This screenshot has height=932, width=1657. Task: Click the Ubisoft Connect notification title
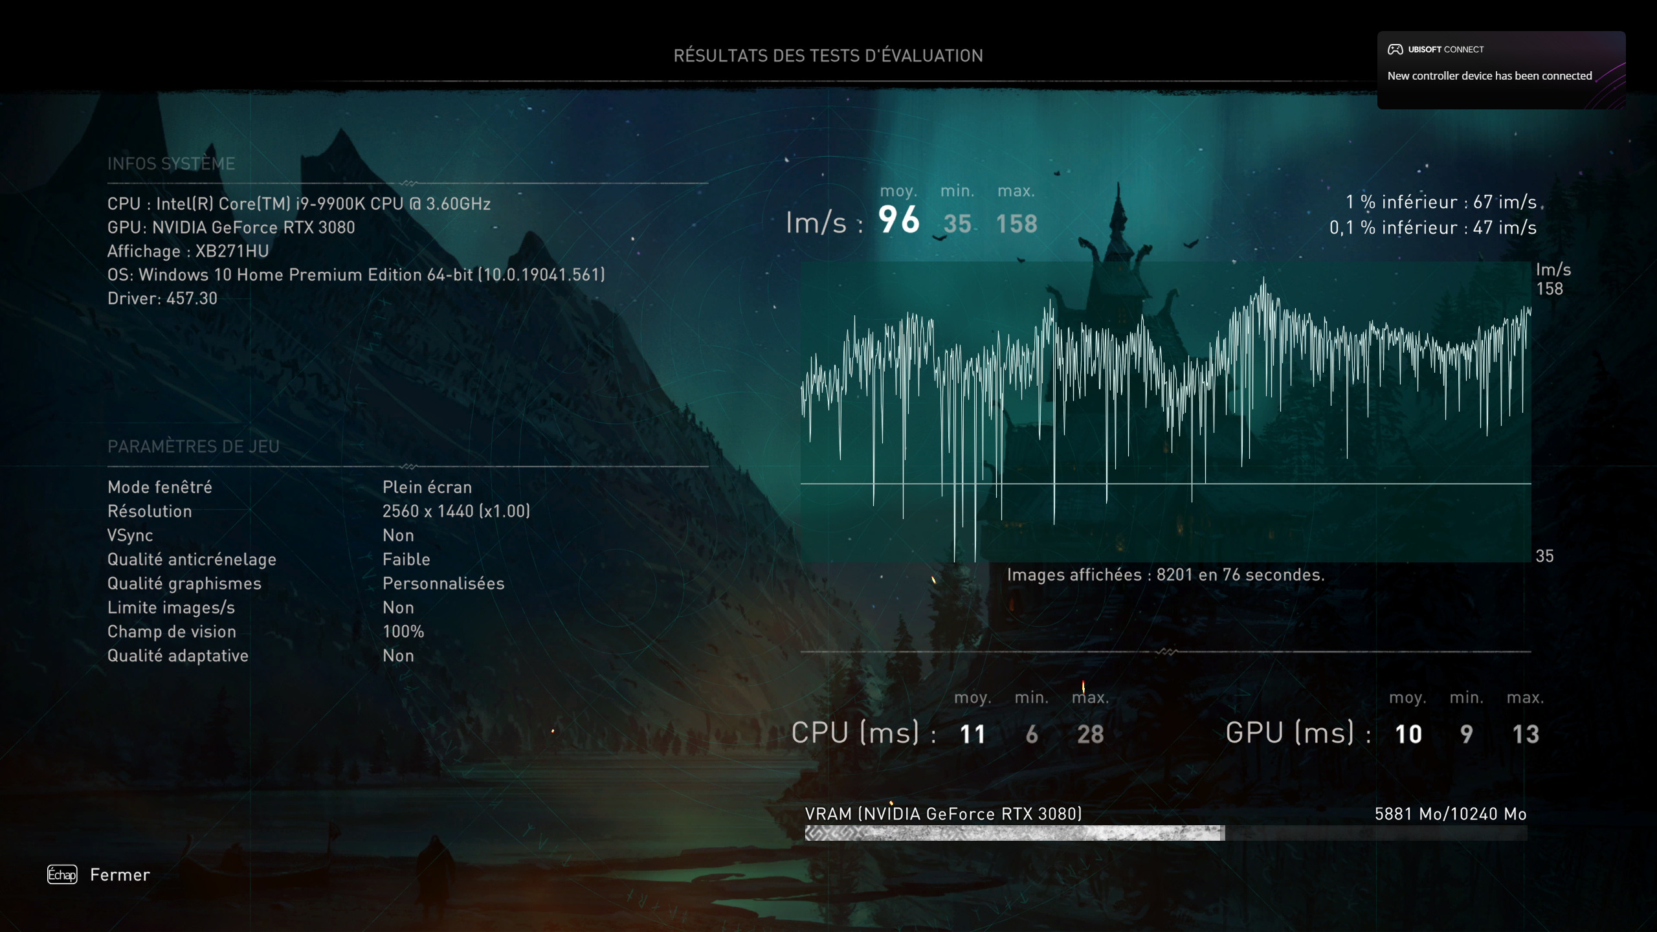click(1445, 49)
